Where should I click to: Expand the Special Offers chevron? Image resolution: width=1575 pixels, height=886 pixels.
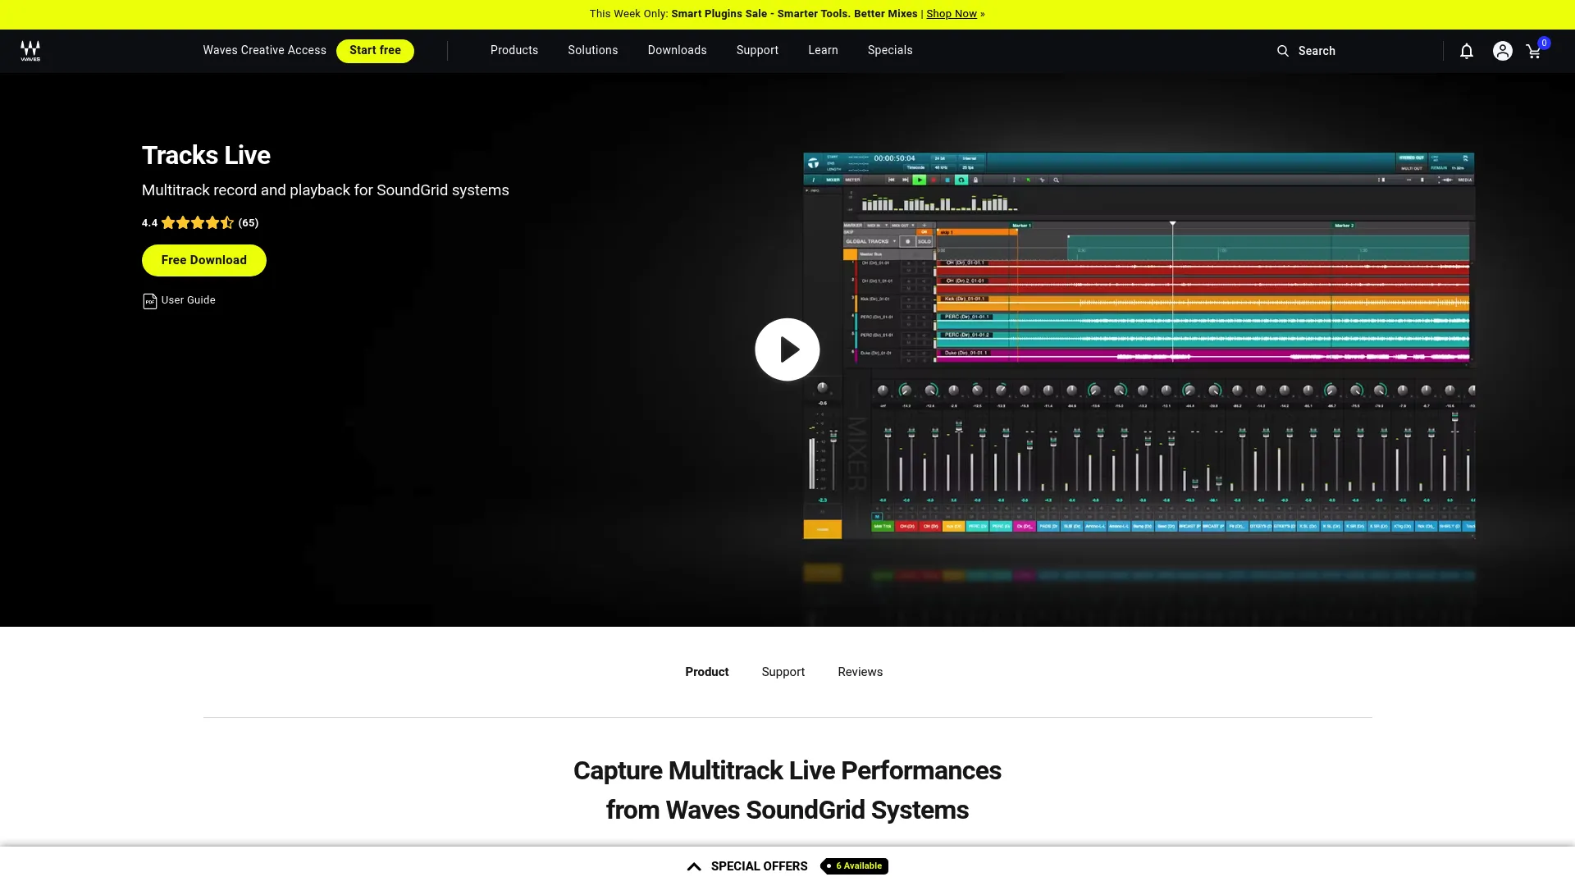[x=694, y=866]
